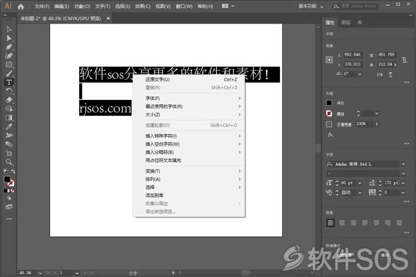Click the reference point locator grid
416x277 pixels.
(x=329, y=60)
